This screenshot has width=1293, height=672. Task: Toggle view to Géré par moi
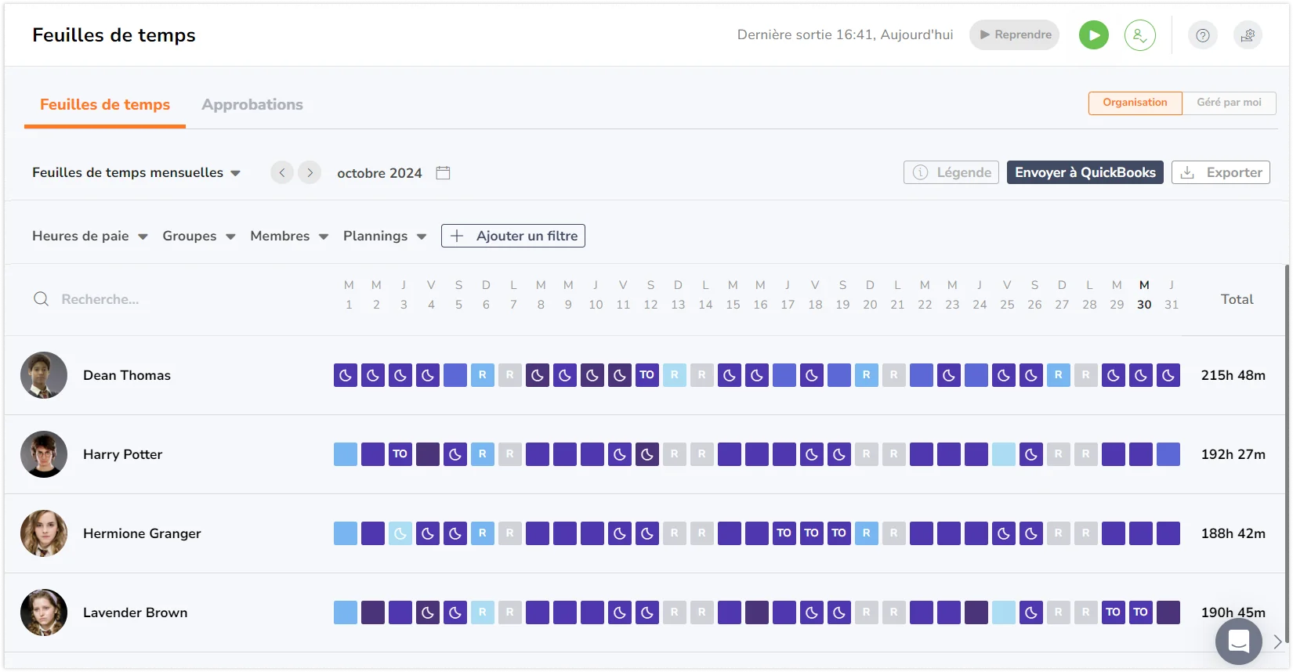click(1229, 103)
